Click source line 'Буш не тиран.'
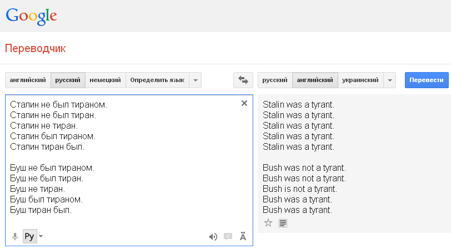451x249 pixels. (38, 189)
